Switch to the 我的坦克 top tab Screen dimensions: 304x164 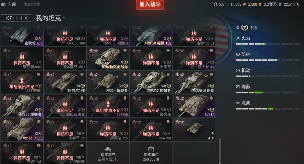coord(32,4)
